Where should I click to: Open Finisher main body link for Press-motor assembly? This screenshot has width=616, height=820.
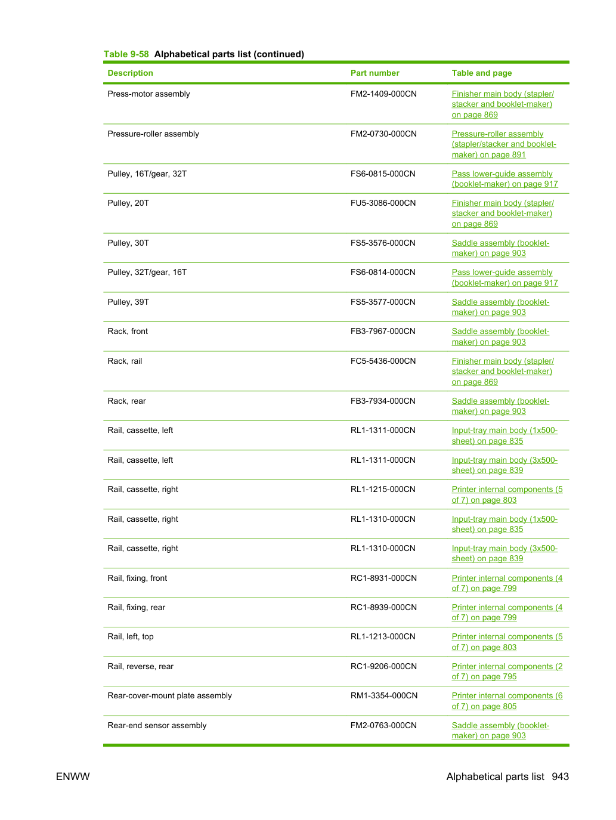pos(503,104)
